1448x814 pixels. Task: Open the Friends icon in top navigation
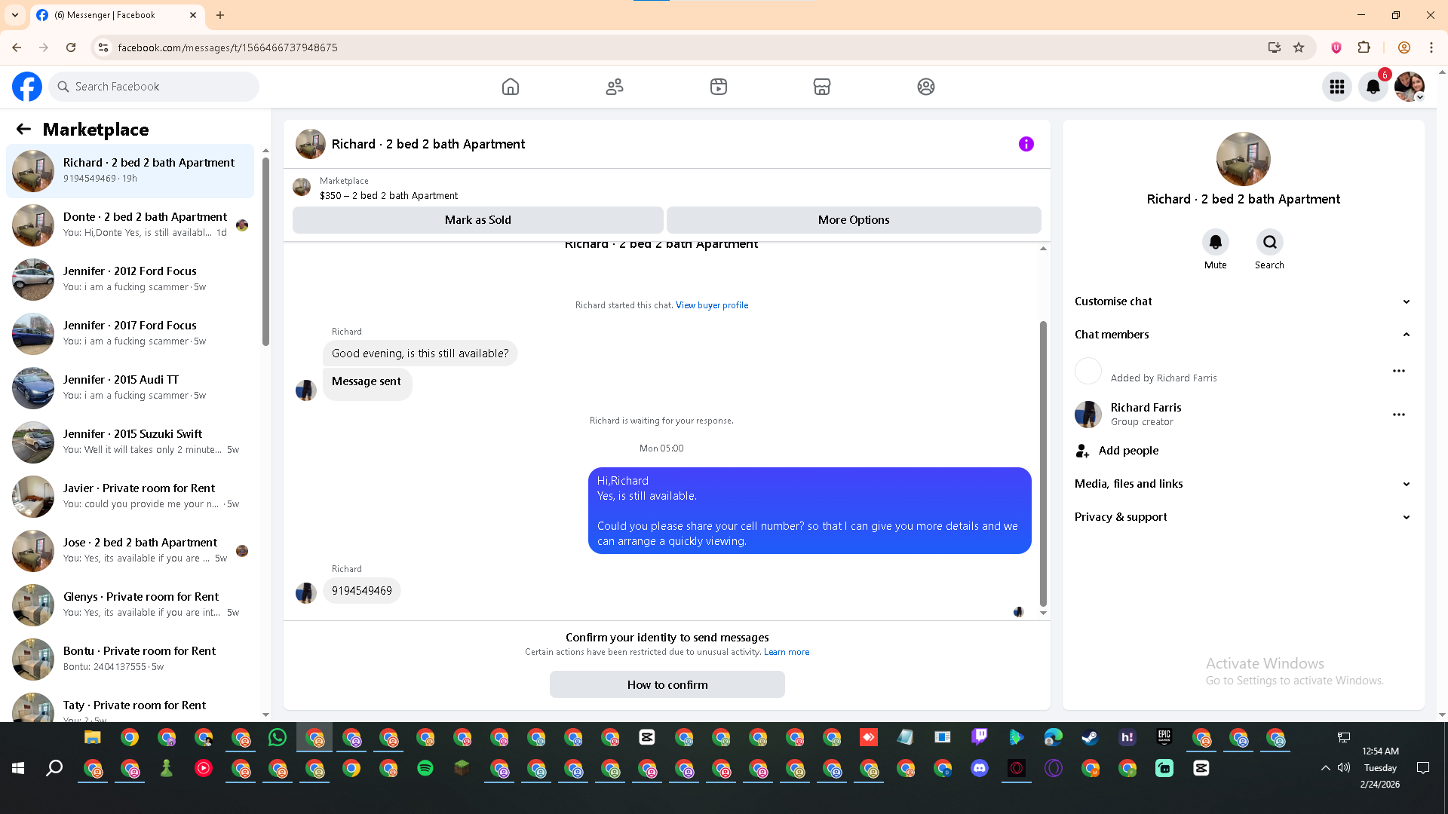pyautogui.click(x=615, y=87)
